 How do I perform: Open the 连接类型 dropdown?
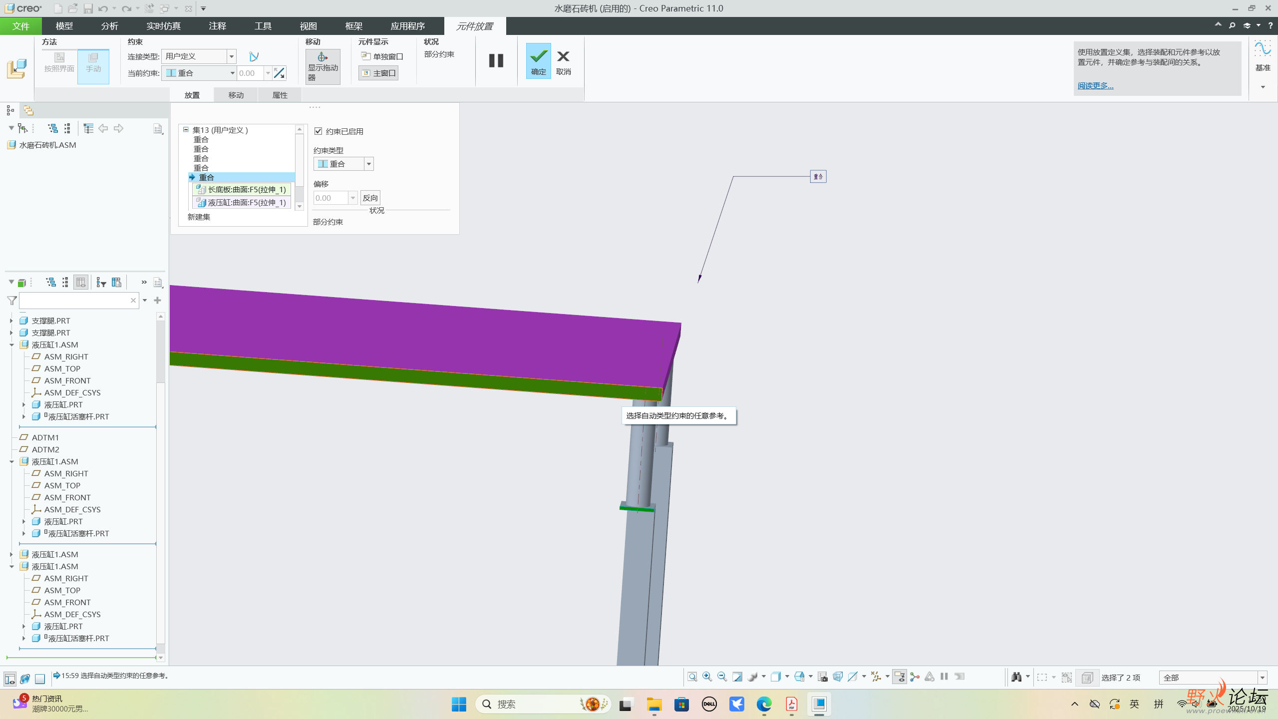coord(232,56)
